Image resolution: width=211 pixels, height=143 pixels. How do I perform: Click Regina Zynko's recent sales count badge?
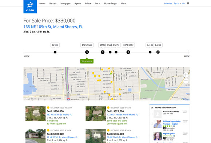tap(164, 138)
